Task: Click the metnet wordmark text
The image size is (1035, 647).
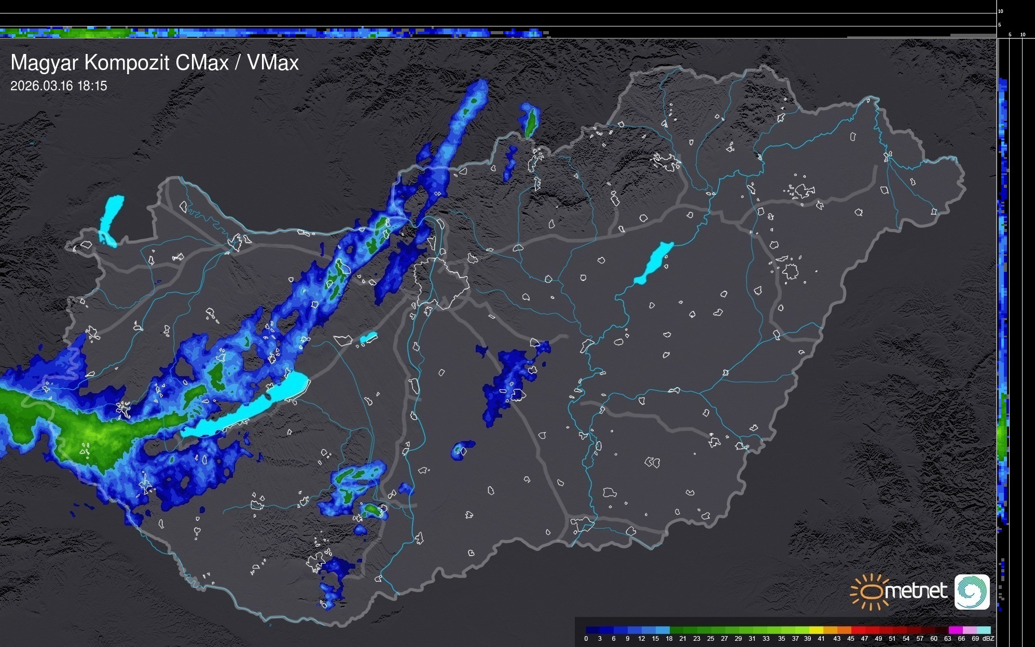Action: pos(916,591)
